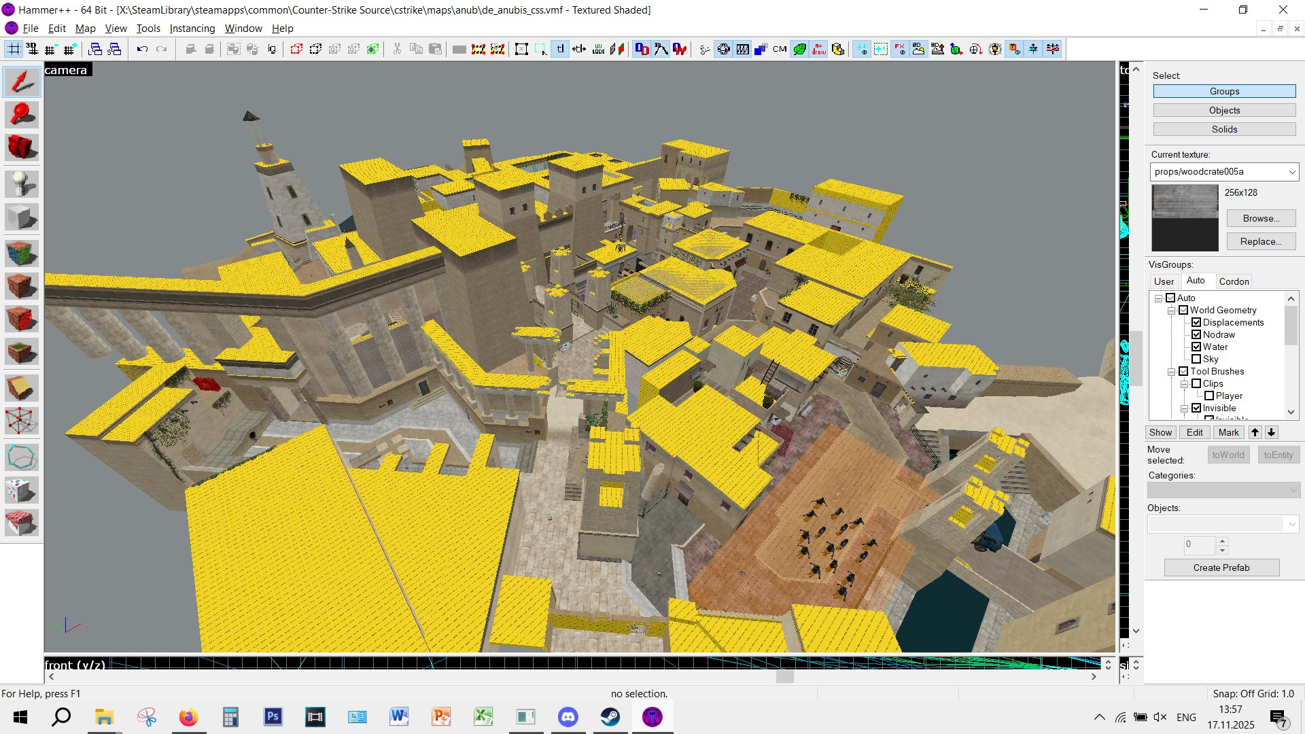Open the Objects dropdown
This screenshot has width=1305, height=734.
pos(1223,524)
